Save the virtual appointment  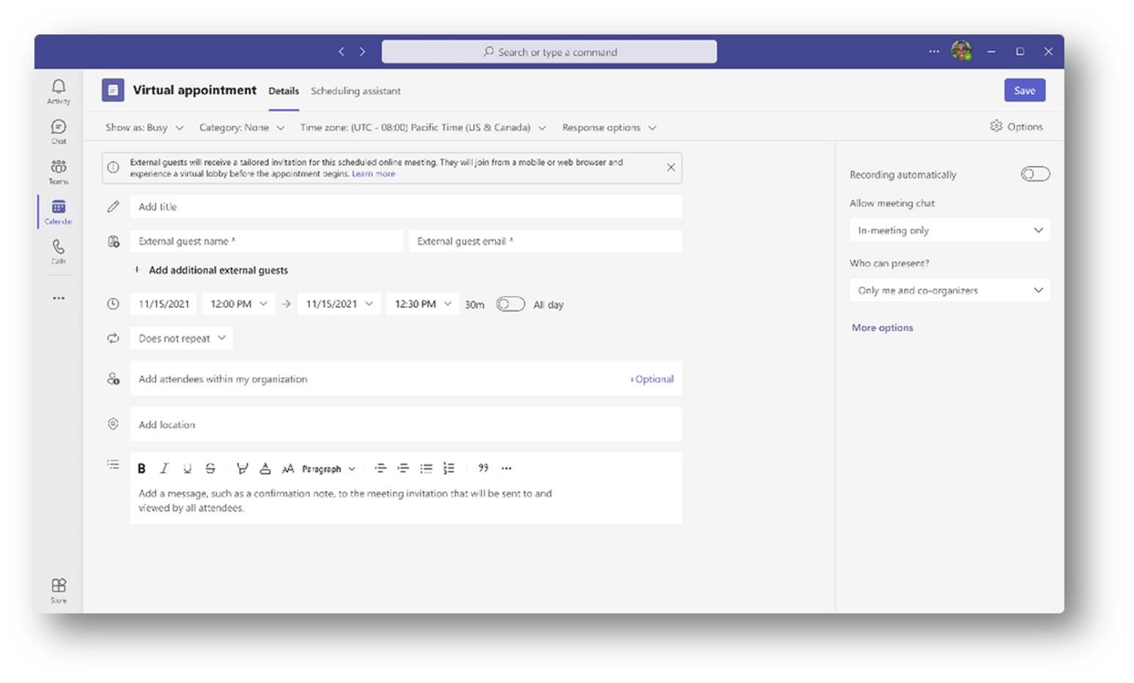(x=1024, y=89)
